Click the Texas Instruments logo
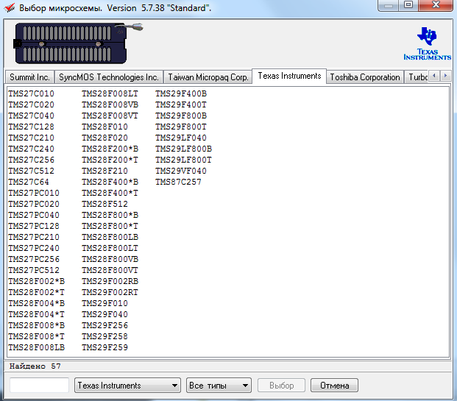 tap(428, 43)
